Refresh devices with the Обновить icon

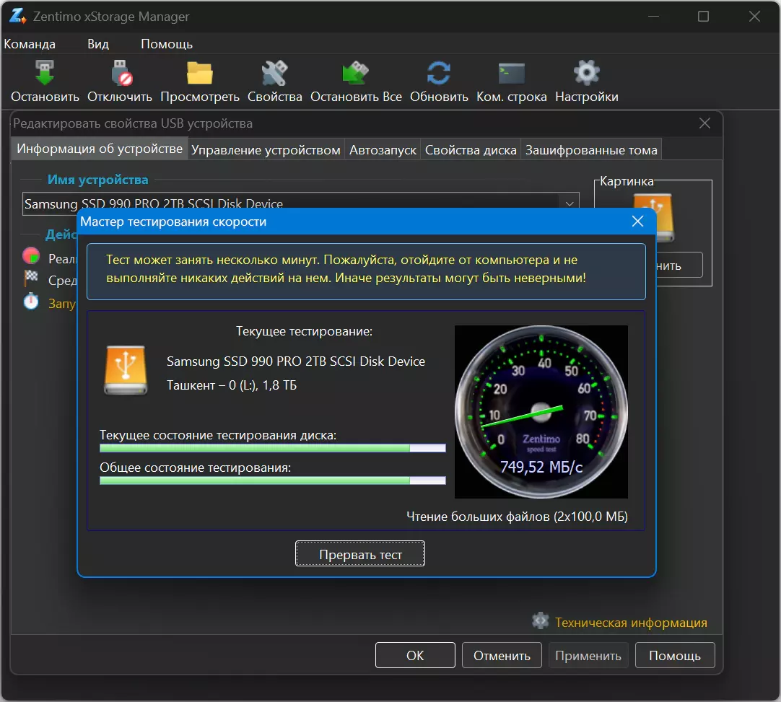[439, 73]
